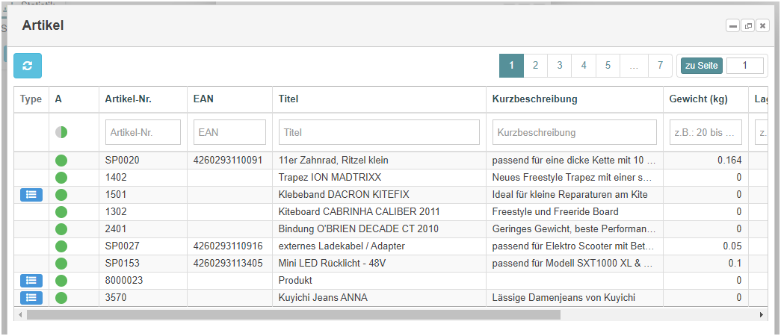This screenshot has width=781, height=336.
Task: Click the horizontal scrollbar right arrow
Action: [x=761, y=314]
